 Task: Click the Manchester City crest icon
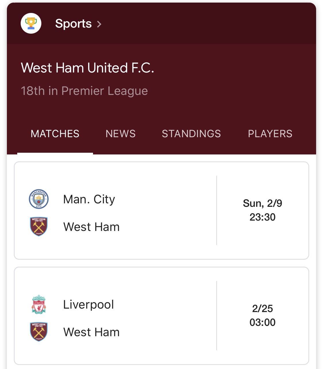tap(39, 199)
